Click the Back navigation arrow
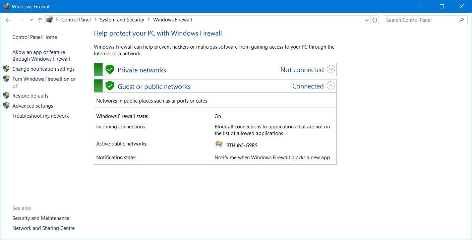The image size is (472, 240). coord(8,20)
